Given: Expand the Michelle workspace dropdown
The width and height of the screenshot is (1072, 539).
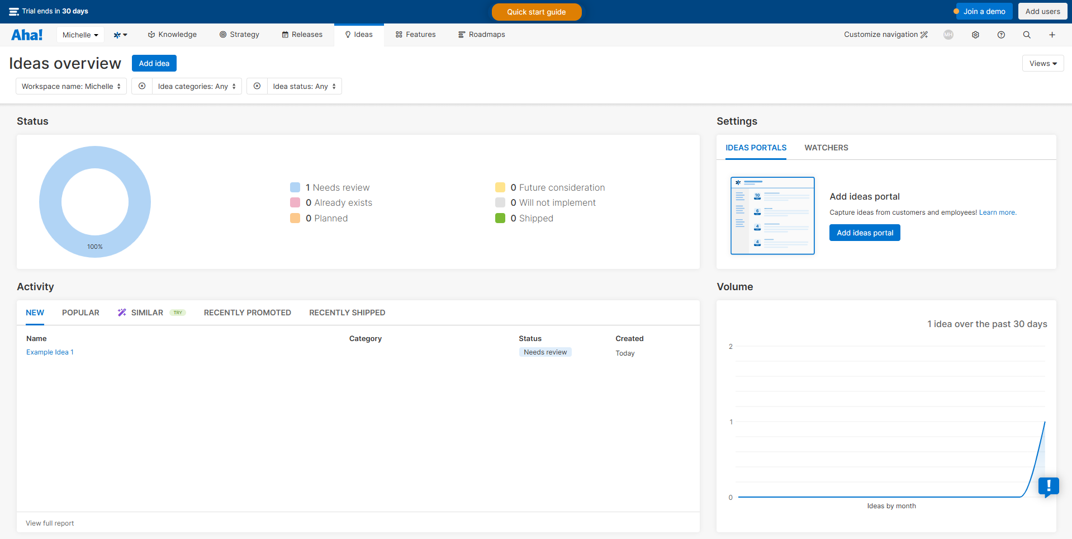Looking at the screenshot, I should pos(80,35).
